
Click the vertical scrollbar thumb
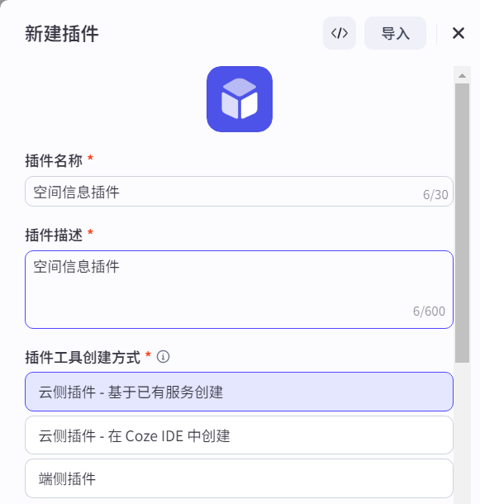coord(462,223)
